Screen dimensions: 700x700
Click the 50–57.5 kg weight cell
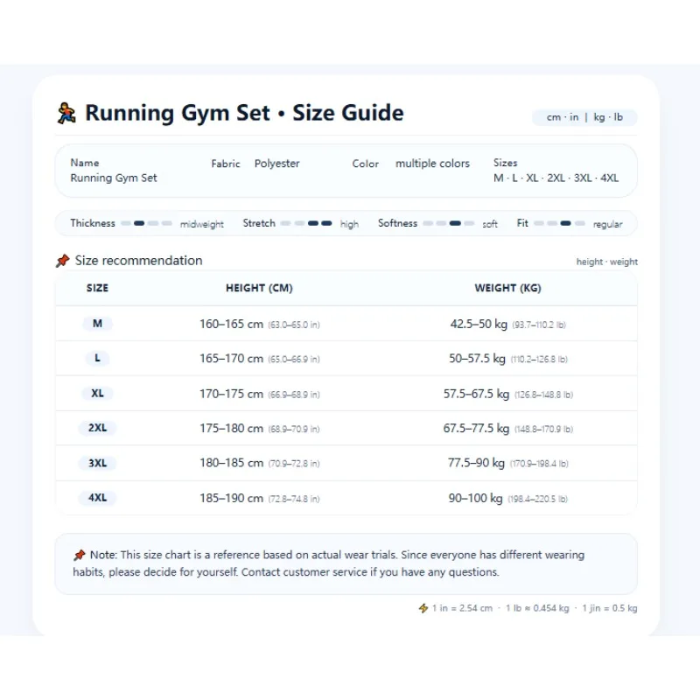pos(508,359)
